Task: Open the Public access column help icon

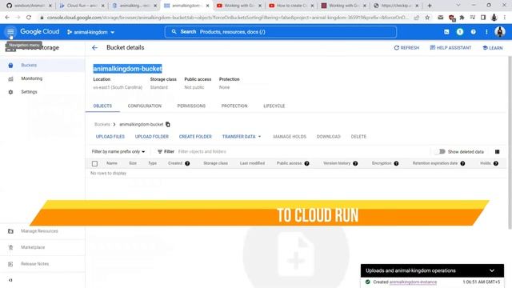Action: pos(306,163)
